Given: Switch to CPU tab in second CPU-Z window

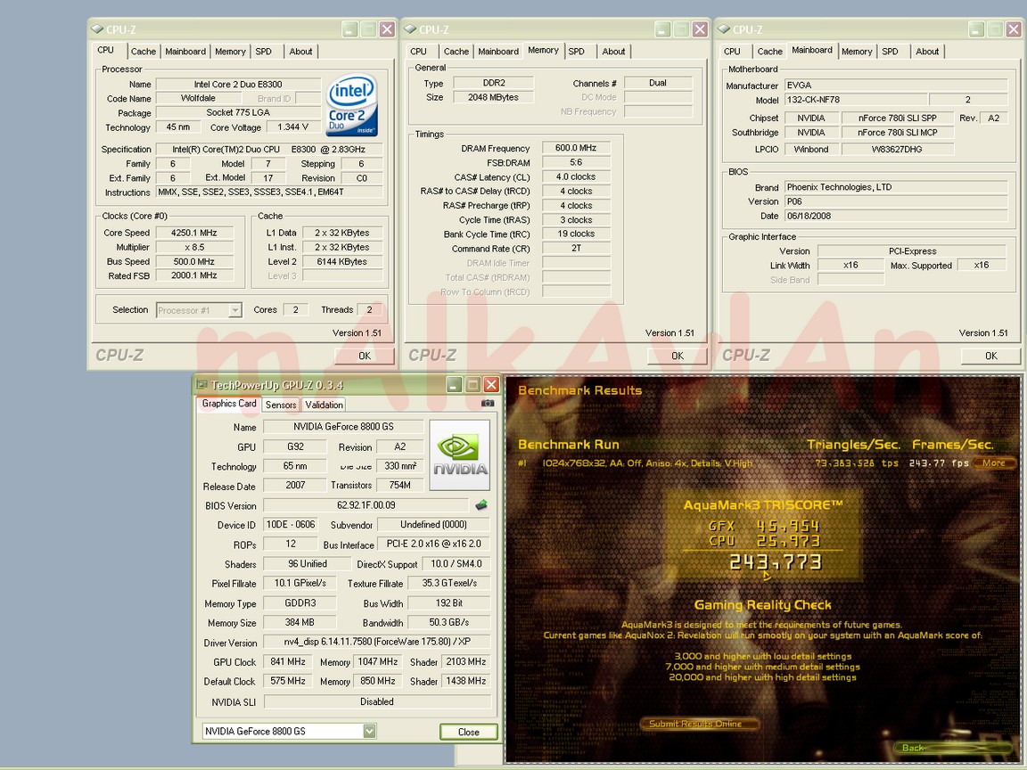Looking at the screenshot, I should tap(418, 51).
